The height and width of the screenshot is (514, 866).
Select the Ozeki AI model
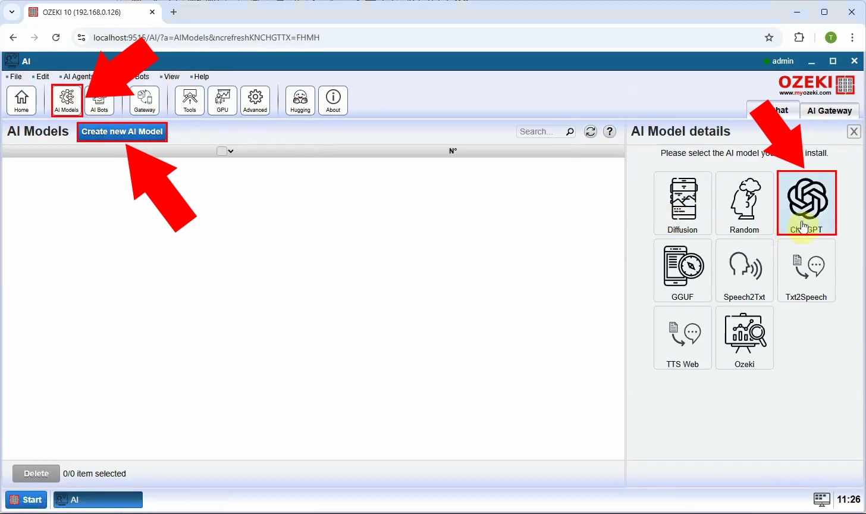pyautogui.click(x=744, y=337)
